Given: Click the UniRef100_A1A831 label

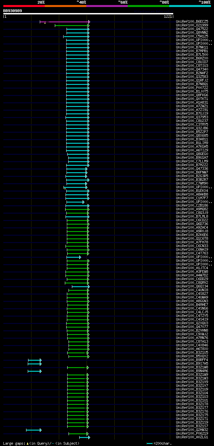Looking at the screenshot, I should [x=193, y=102].
